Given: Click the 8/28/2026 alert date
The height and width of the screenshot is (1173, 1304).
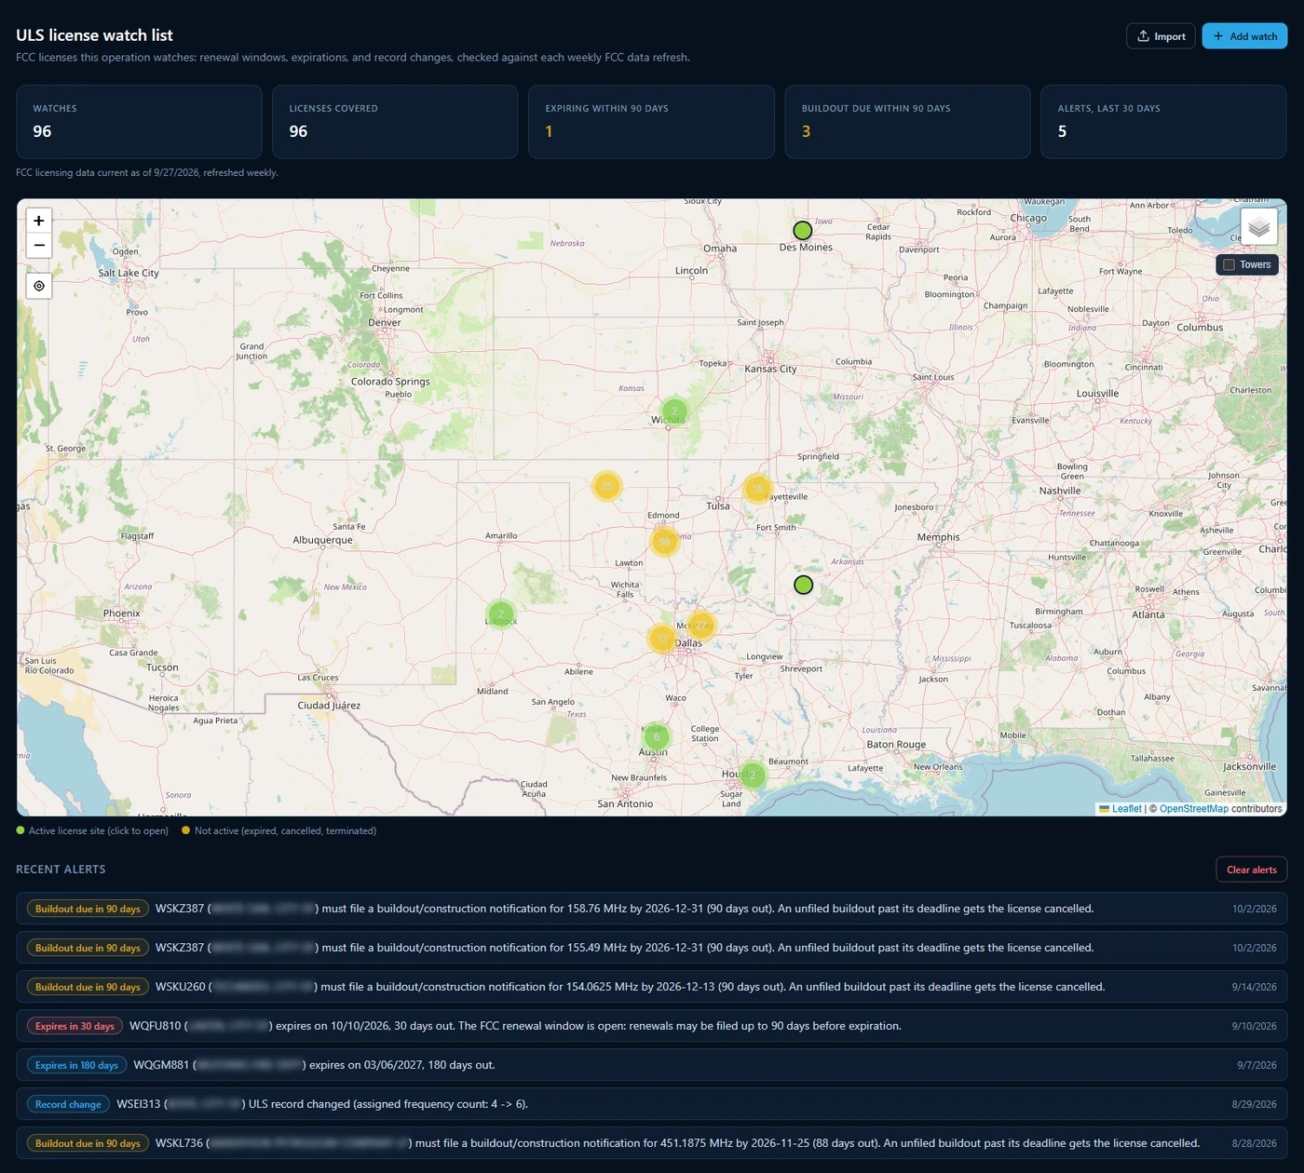Looking at the screenshot, I should pos(1254,1143).
